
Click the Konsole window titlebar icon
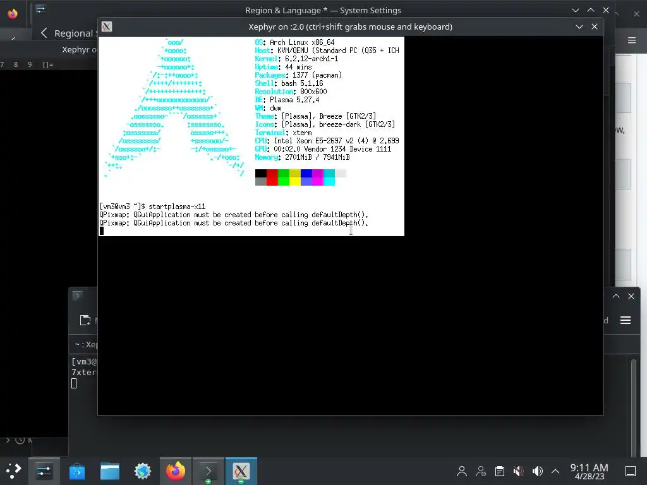pyautogui.click(x=77, y=296)
